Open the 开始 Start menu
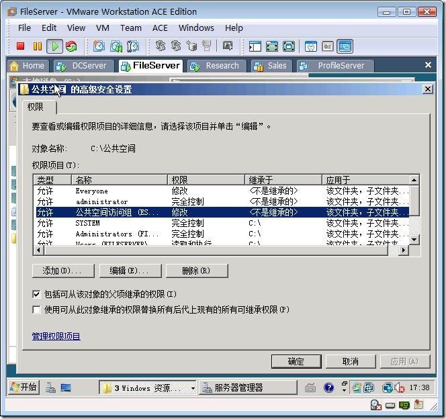446x419 pixels. [x=24, y=387]
